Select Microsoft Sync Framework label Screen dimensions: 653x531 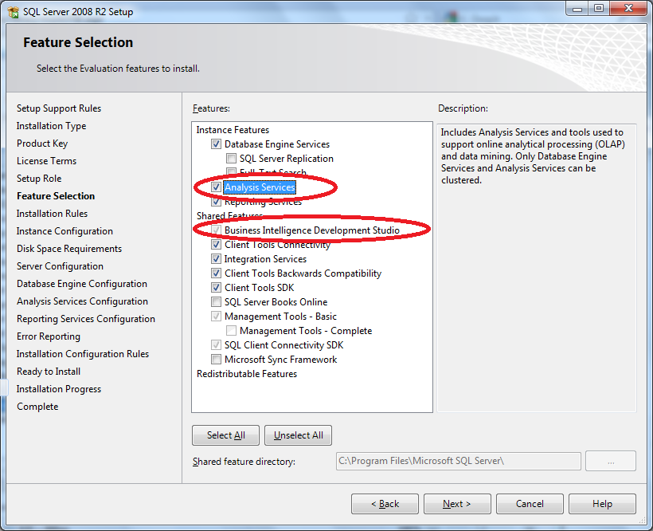point(280,360)
